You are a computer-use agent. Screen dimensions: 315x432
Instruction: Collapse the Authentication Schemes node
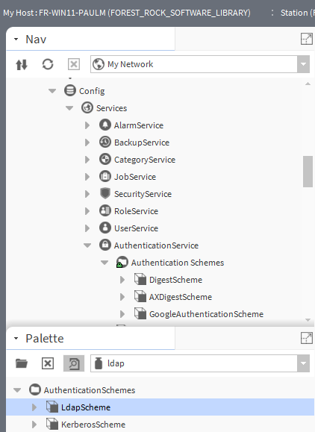pos(105,263)
